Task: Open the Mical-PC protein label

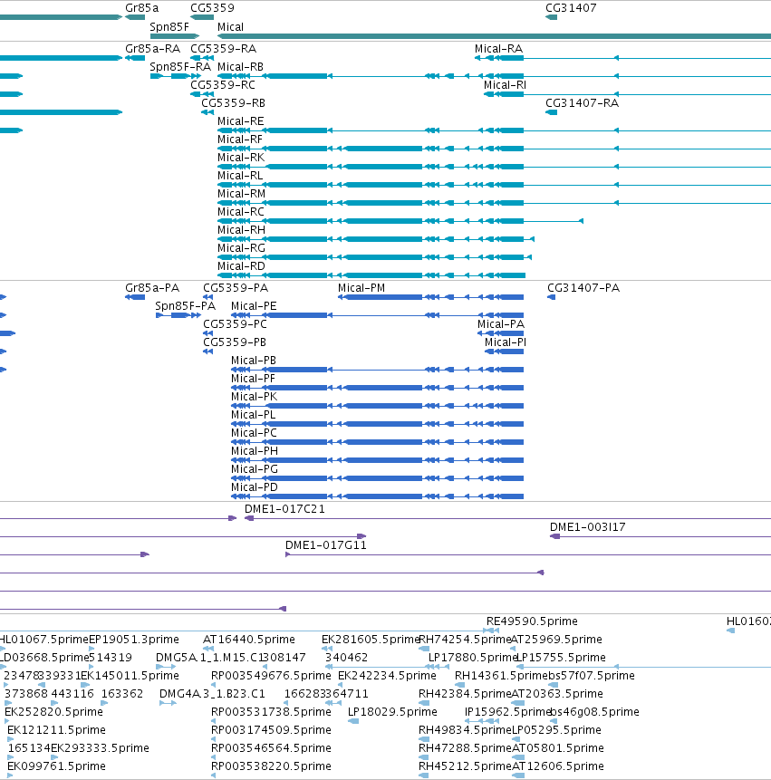Action: (x=255, y=433)
